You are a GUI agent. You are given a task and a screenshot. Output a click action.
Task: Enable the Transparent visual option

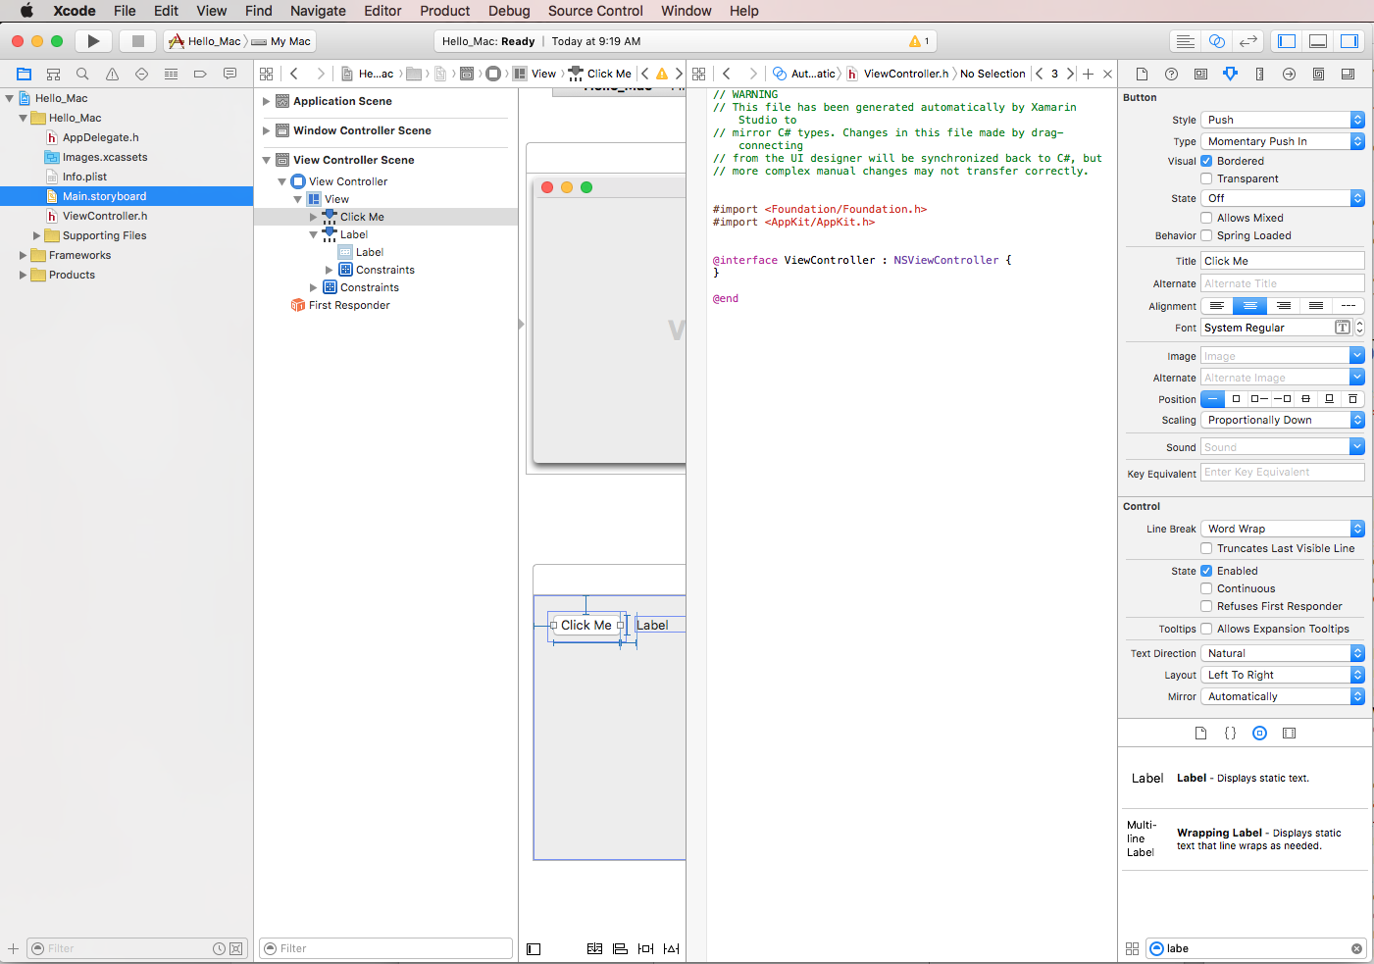point(1207,178)
